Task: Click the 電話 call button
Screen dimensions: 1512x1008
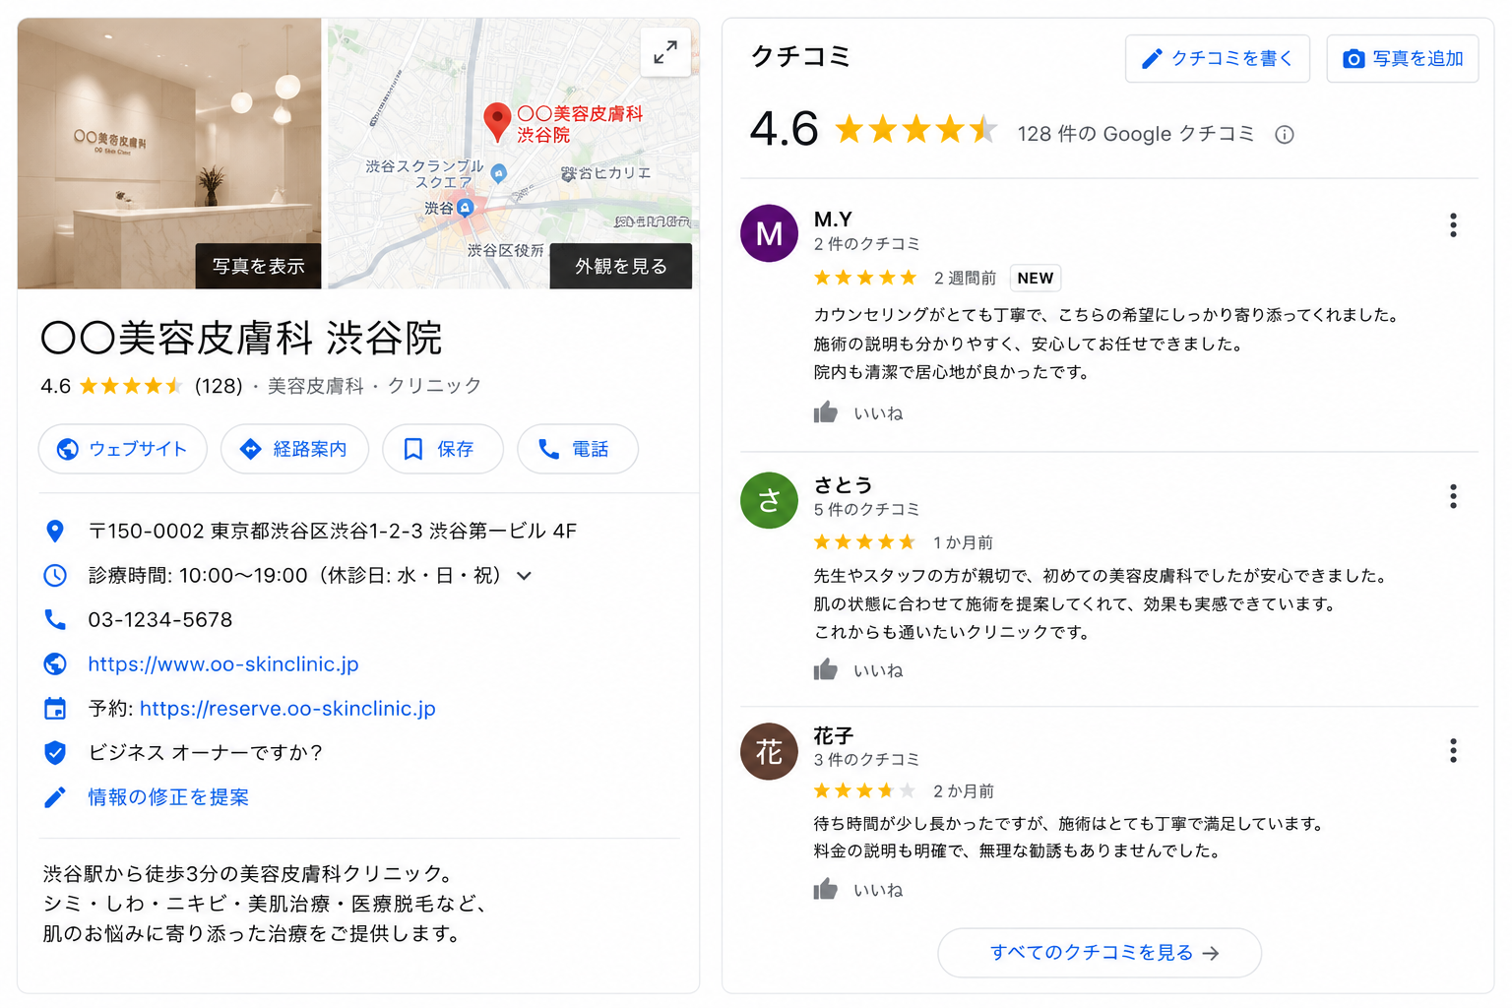Action: click(577, 449)
